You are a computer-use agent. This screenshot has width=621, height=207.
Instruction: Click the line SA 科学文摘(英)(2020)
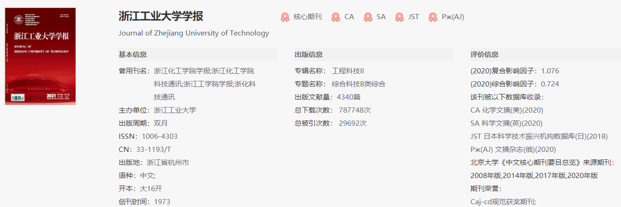pyautogui.click(x=507, y=123)
